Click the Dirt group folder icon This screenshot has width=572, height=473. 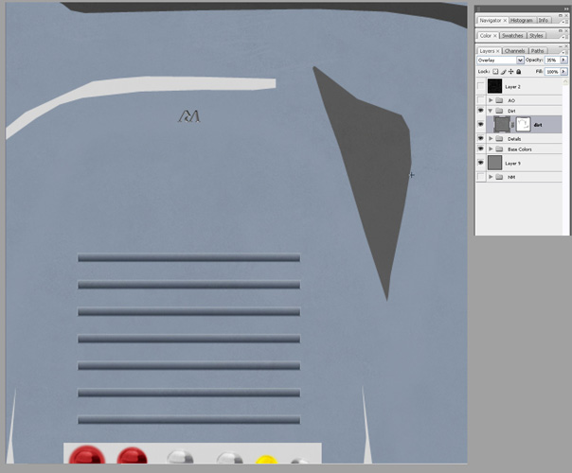pos(499,111)
